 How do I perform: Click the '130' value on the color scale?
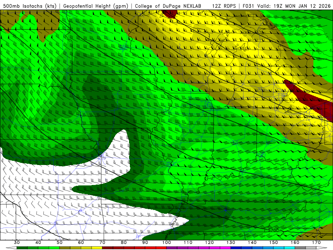click(x=231, y=242)
